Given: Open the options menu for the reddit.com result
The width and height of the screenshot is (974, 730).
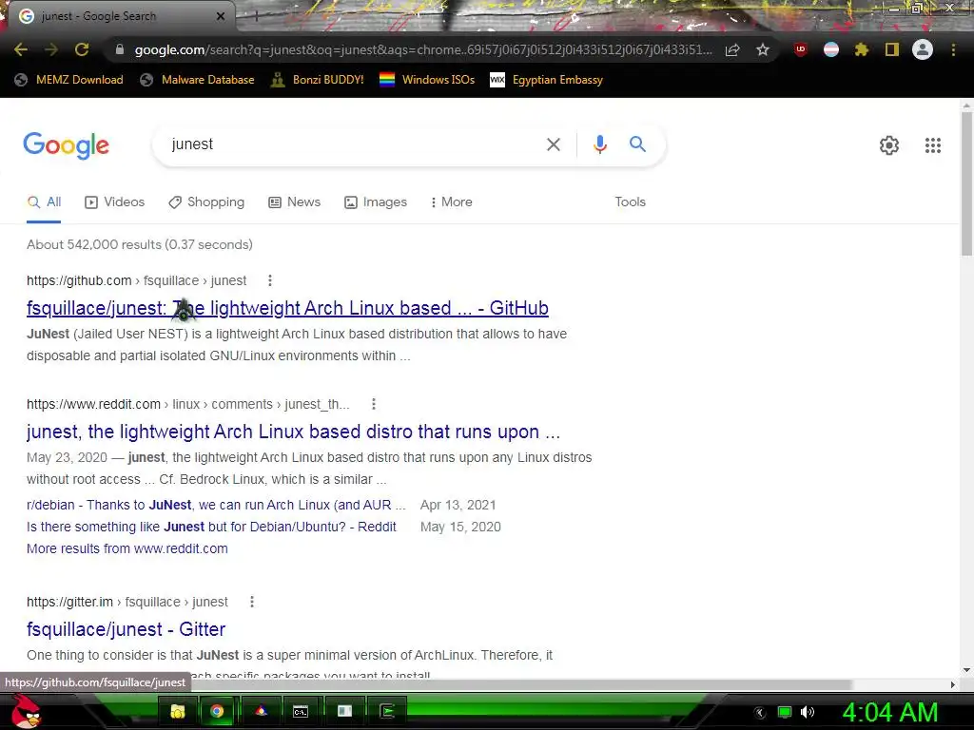Looking at the screenshot, I should [373, 404].
